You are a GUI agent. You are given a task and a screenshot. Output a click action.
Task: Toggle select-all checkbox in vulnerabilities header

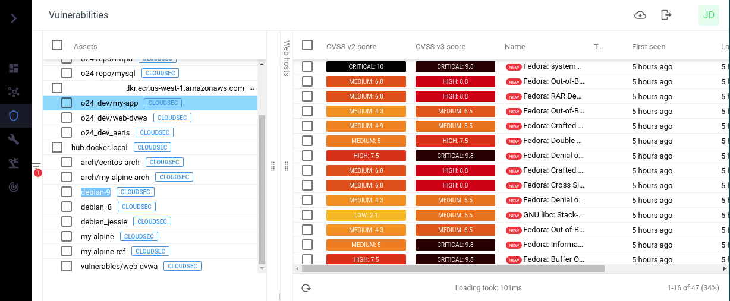point(307,45)
